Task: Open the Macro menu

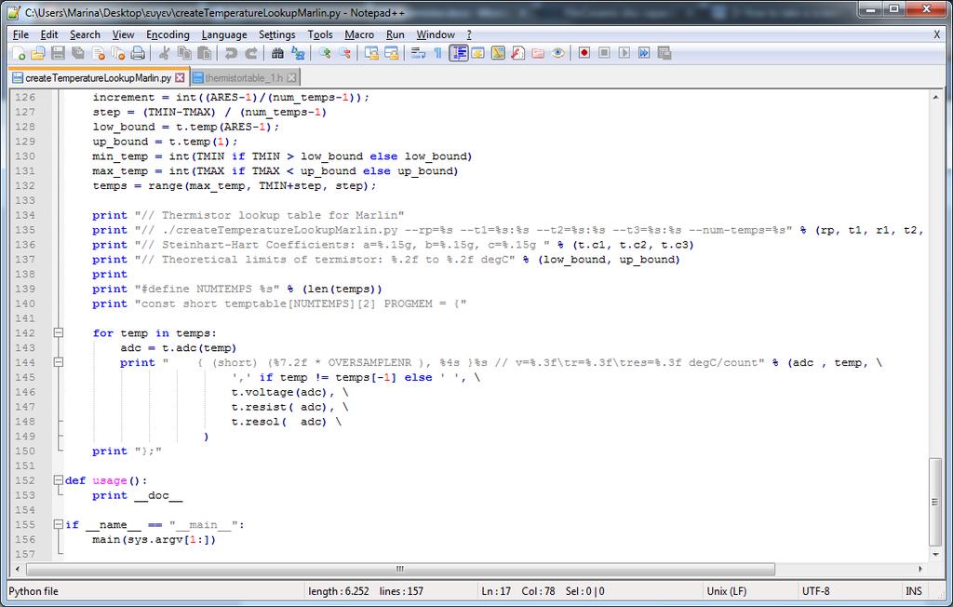Action: click(x=359, y=34)
